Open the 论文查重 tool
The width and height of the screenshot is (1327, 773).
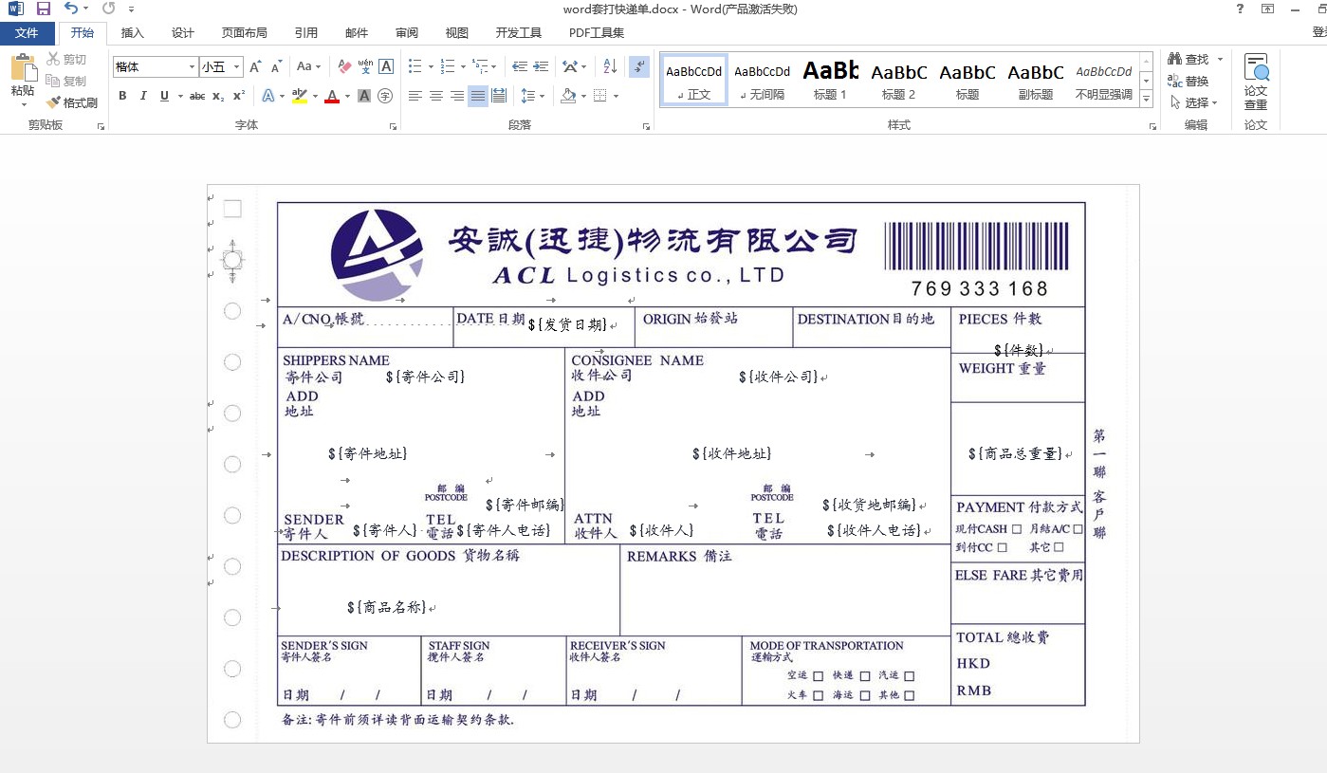pos(1256,82)
